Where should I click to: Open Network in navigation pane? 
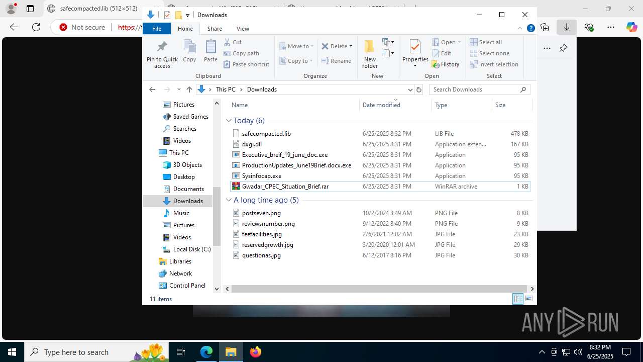click(175, 274)
